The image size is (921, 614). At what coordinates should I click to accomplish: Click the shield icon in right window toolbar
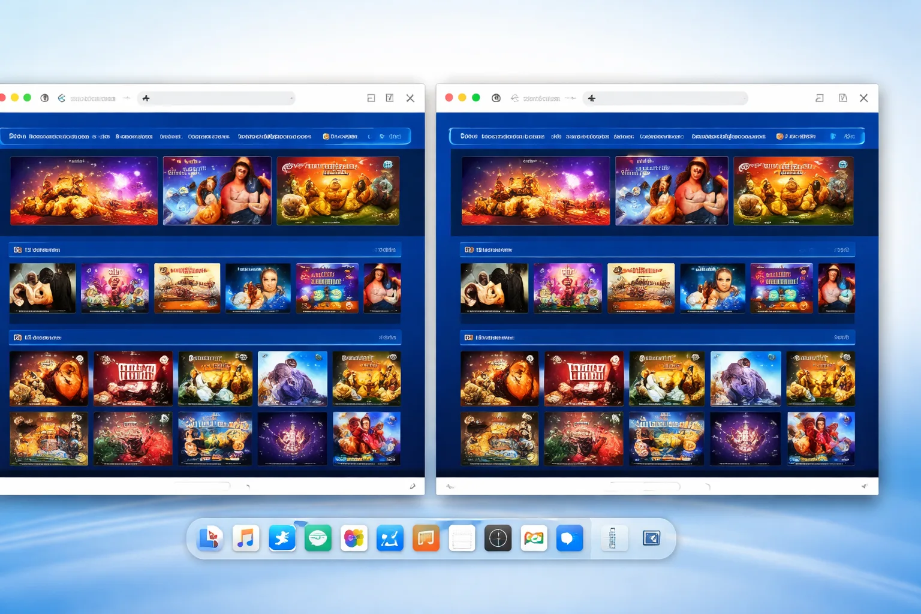pyautogui.click(x=496, y=98)
